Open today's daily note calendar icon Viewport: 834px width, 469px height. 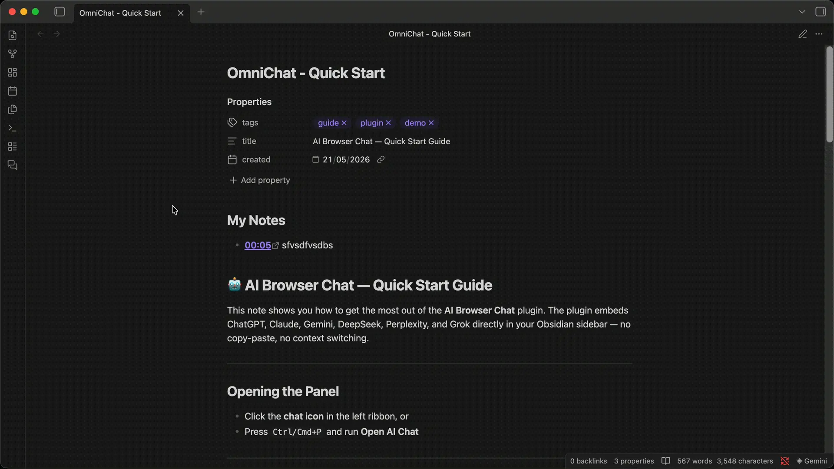(13, 91)
